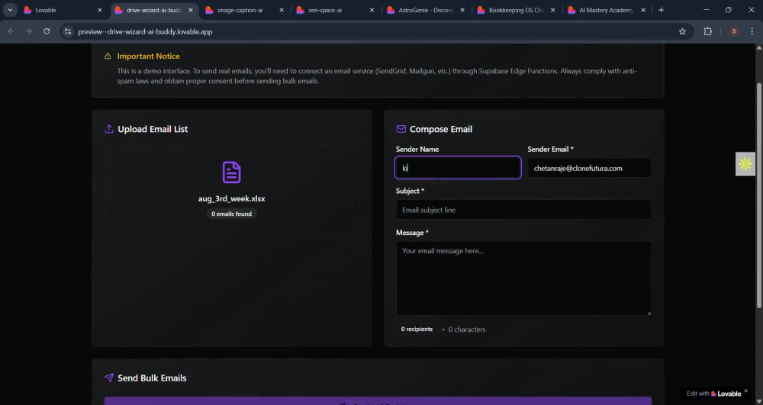The width and height of the screenshot is (763, 405).
Task: Open the Edit with Lovable badge
Action: point(713,394)
